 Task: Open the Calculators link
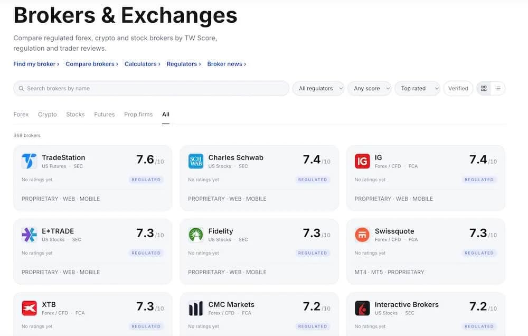point(142,64)
